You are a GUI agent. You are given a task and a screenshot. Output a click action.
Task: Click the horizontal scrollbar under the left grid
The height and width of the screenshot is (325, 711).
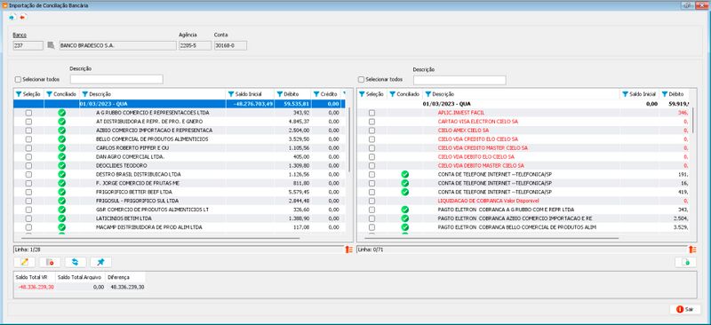160,237
